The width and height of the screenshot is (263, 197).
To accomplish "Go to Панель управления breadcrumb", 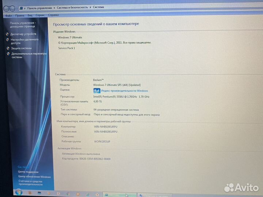I will (39, 8).
